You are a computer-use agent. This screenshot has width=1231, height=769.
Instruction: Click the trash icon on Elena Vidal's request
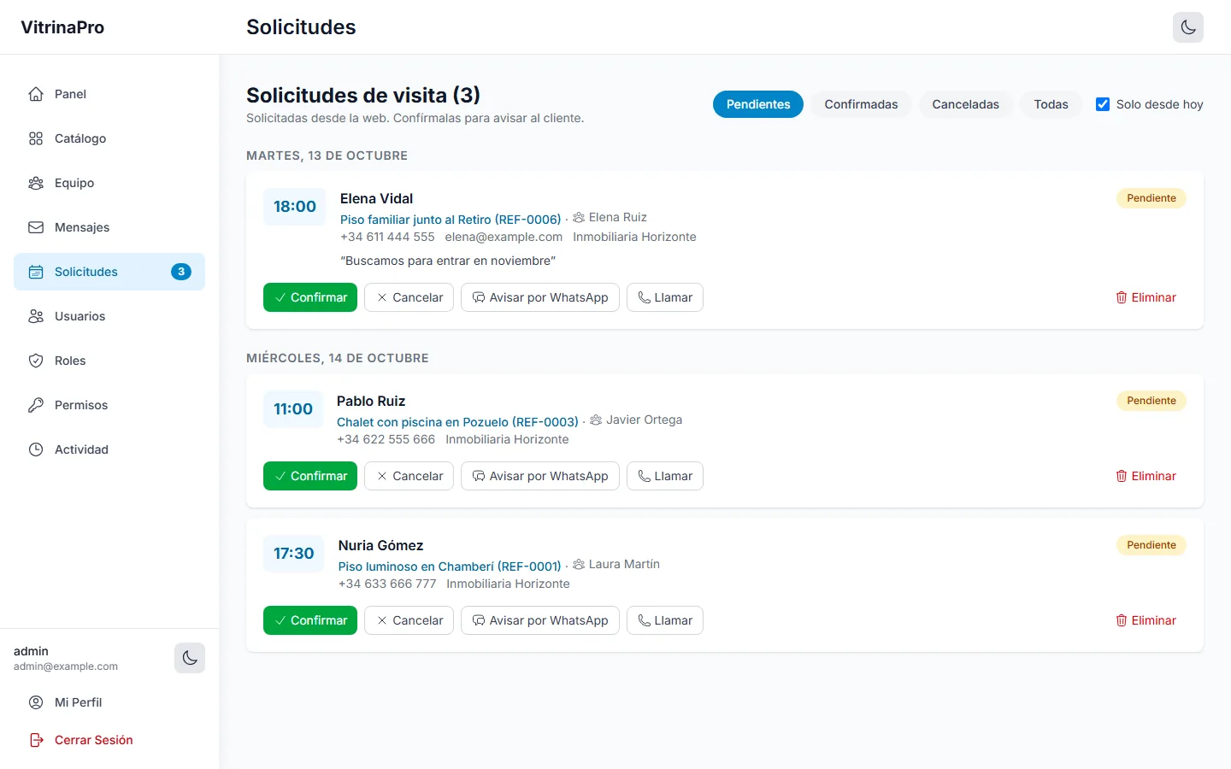click(x=1122, y=297)
